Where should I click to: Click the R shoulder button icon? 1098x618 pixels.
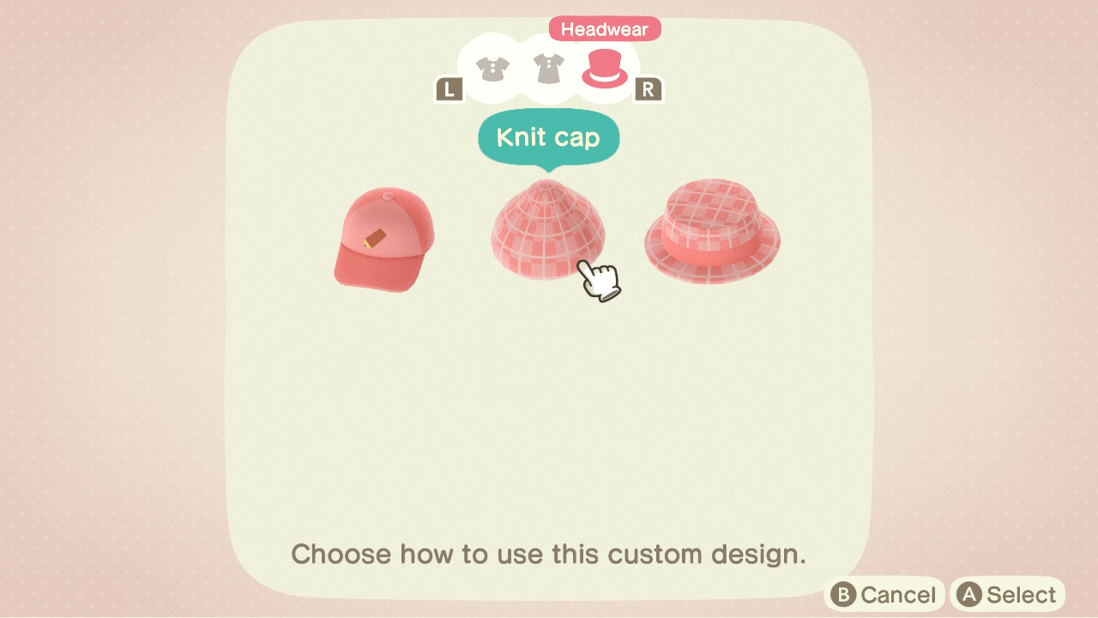(649, 89)
